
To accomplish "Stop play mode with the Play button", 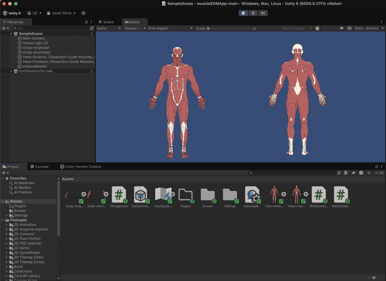I will (x=243, y=13).
